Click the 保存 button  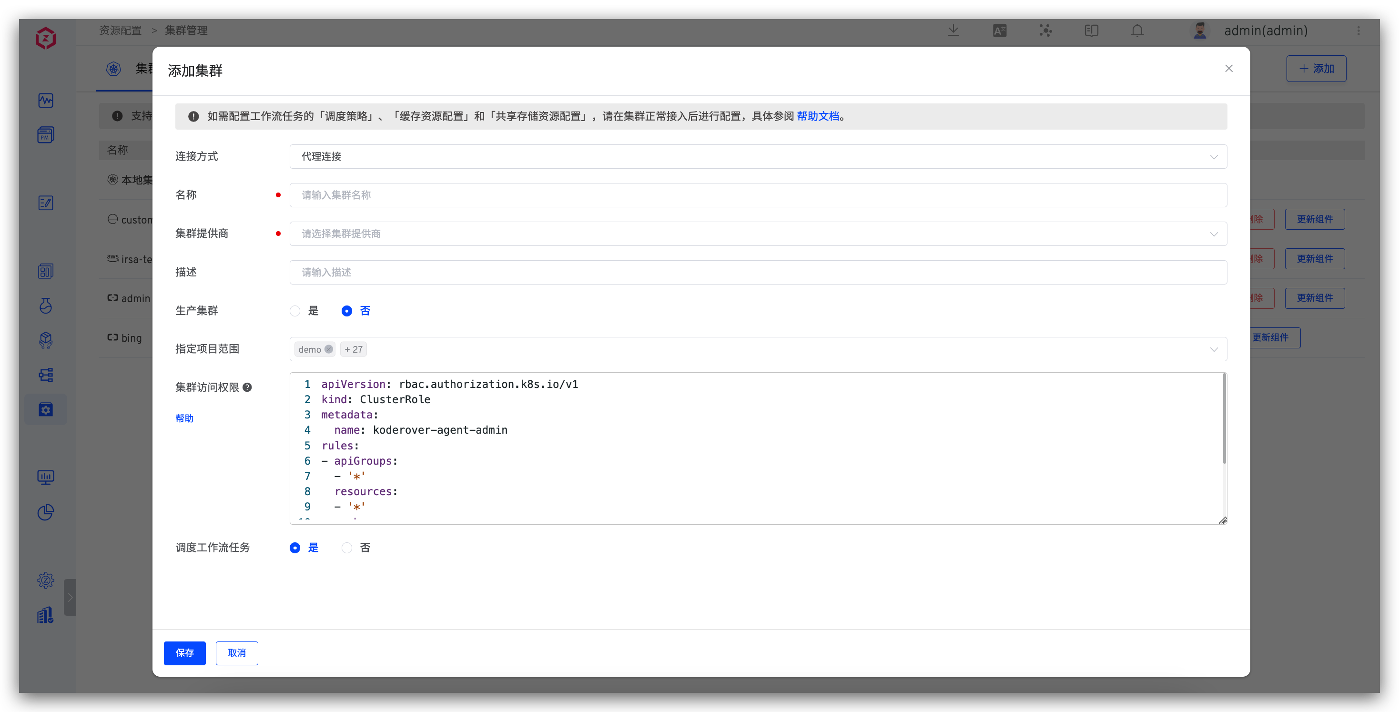(x=185, y=653)
